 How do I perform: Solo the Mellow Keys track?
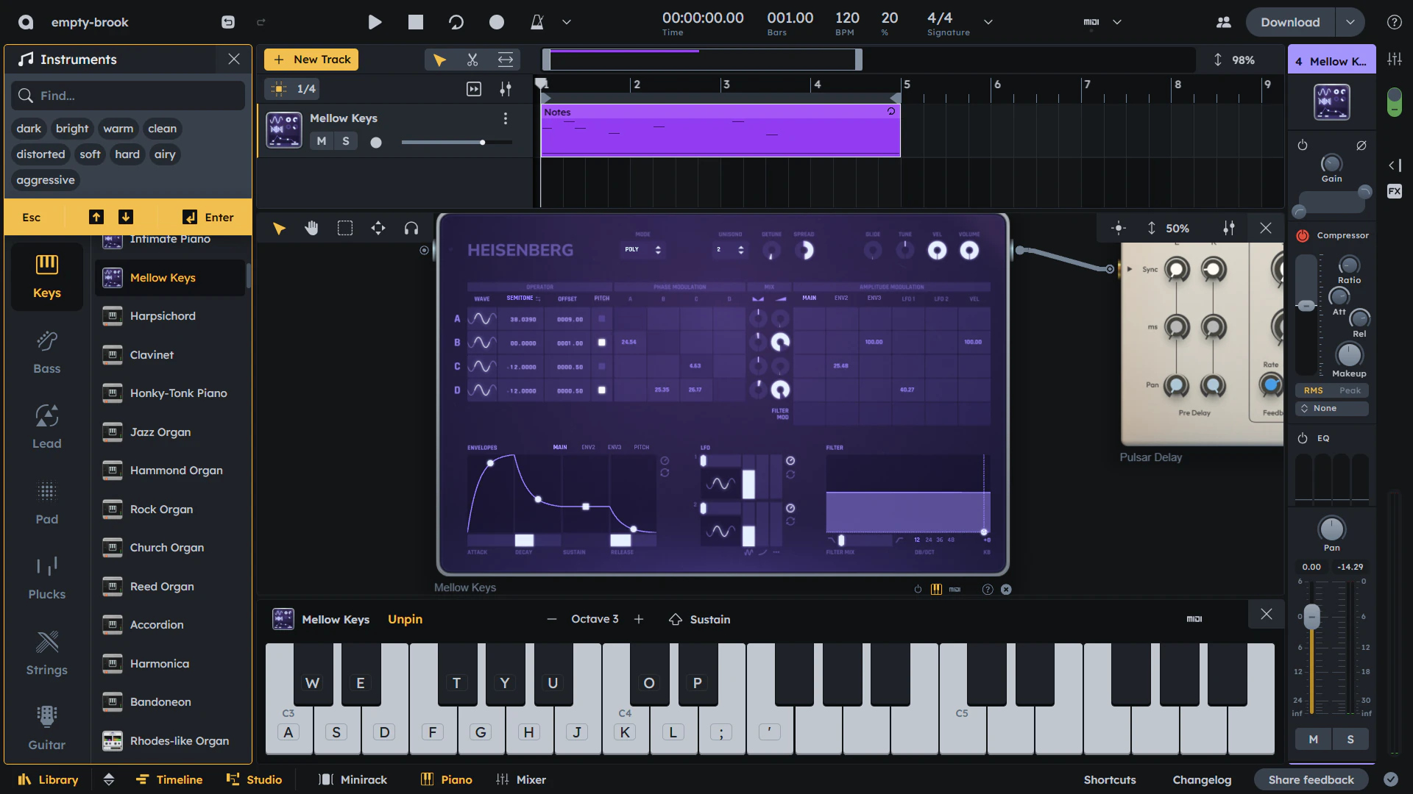[x=346, y=140]
